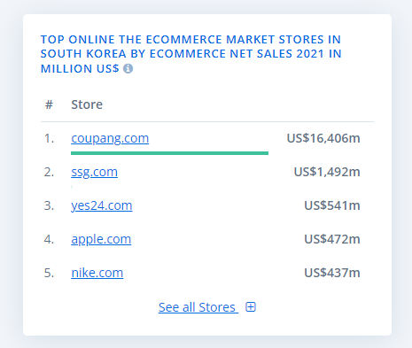Viewport: 412px width, 348px height.
Task: Click the US$472m value for apple.com
Action: (332, 239)
